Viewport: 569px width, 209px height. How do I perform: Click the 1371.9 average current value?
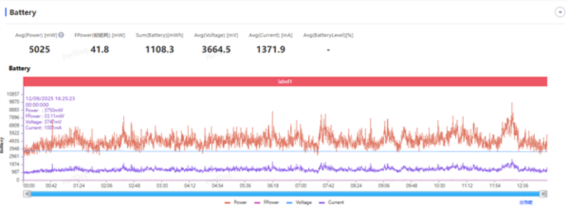(270, 49)
